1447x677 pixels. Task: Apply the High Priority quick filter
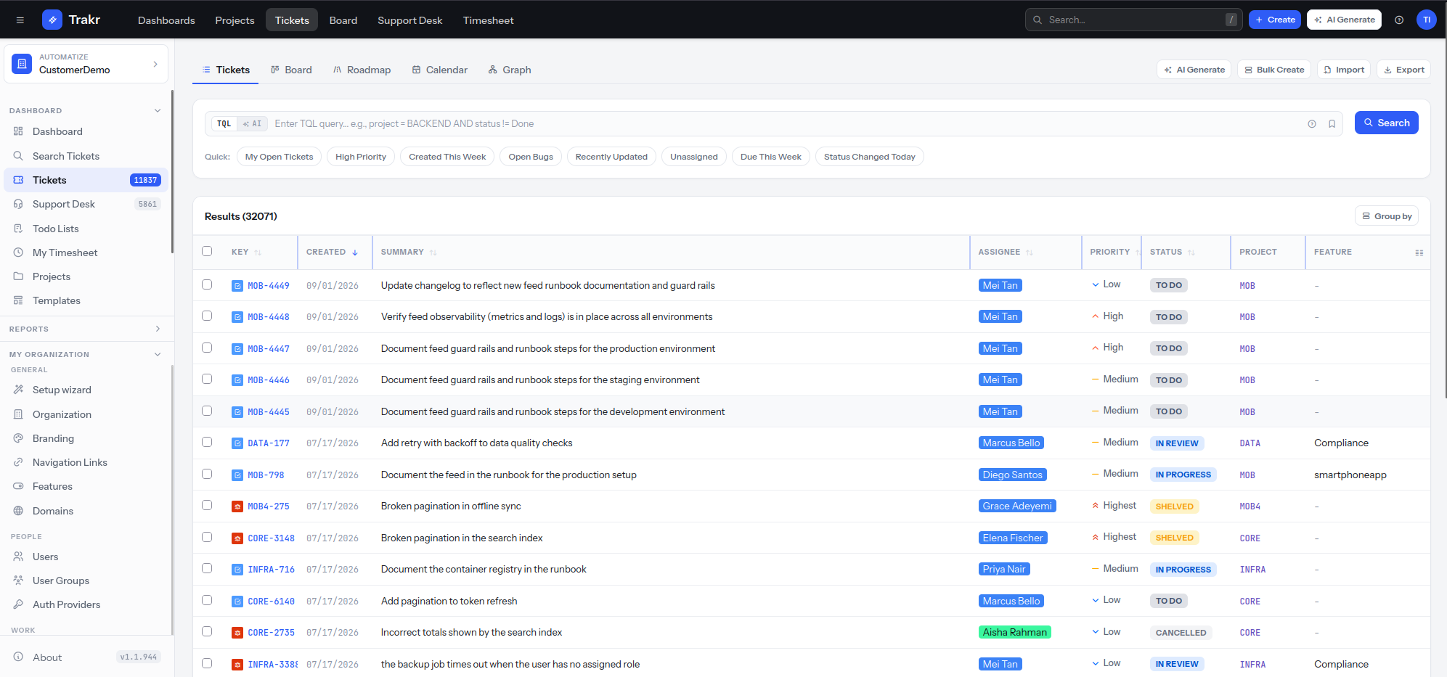click(x=361, y=157)
